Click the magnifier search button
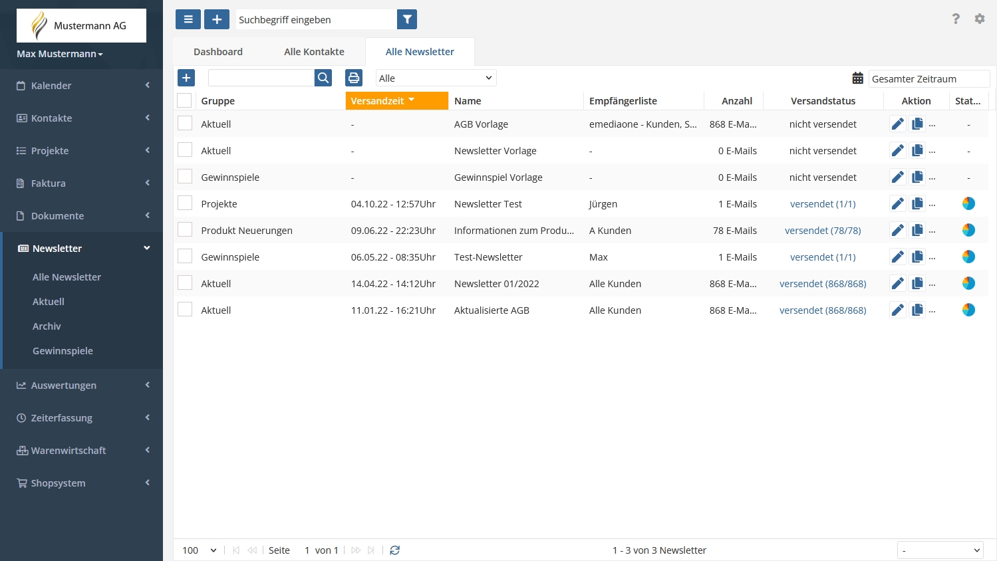 point(323,78)
